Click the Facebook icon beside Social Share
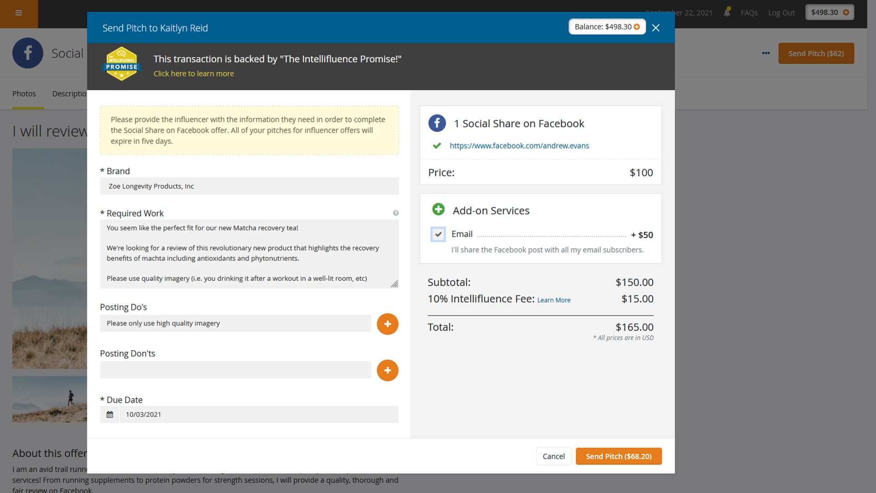The width and height of the screenshot is (876, 493). click(437, 123)
